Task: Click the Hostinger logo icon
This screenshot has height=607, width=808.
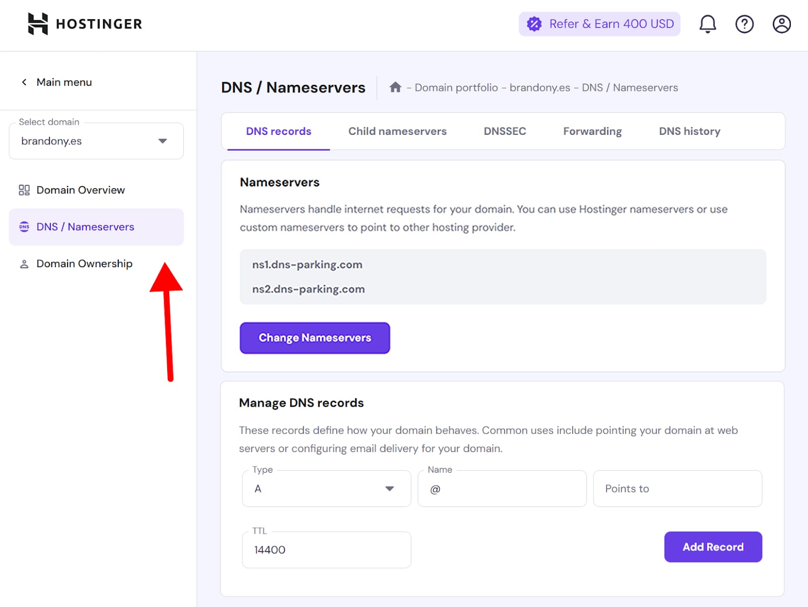Action: click(37, 24)
